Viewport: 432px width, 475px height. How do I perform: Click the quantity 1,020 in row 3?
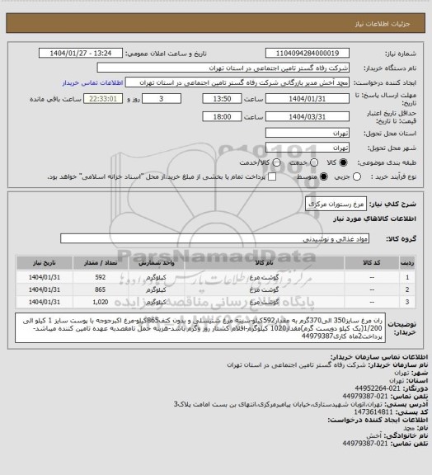coord(101,302)
